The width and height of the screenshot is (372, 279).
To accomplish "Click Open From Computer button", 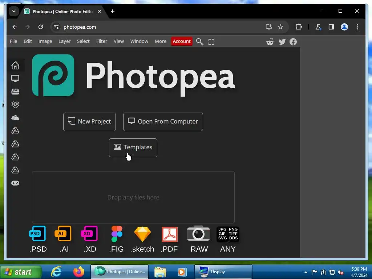I will pos(163,122).
